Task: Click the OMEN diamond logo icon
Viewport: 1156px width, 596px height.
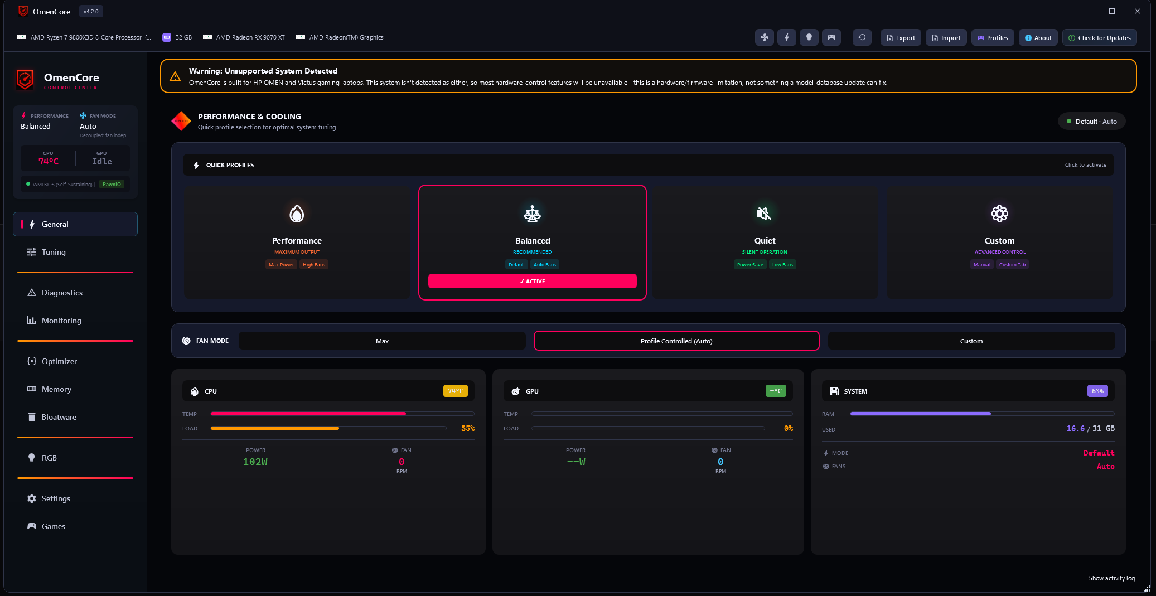Action: (181, 121)
